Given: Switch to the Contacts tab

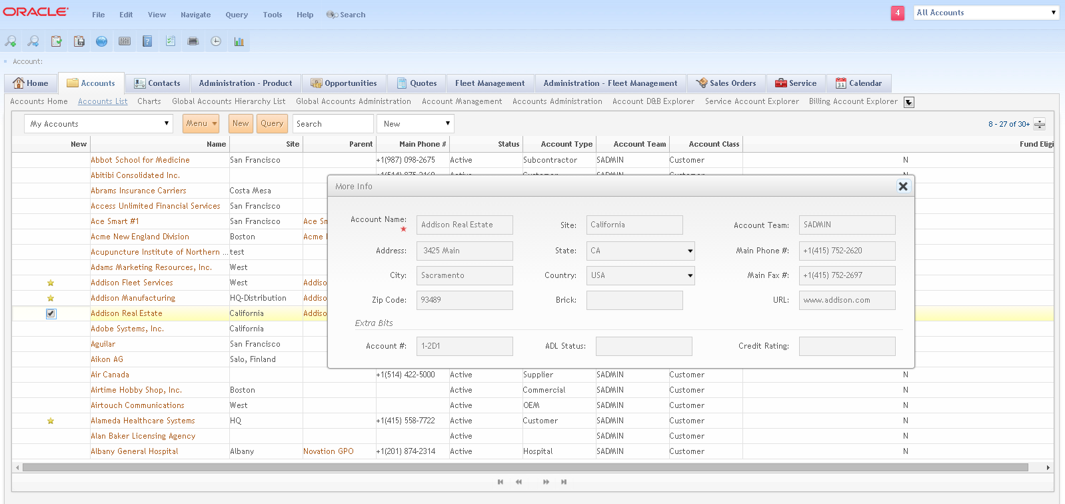Looking at the screenshot, I should click(x=157, y=83).
